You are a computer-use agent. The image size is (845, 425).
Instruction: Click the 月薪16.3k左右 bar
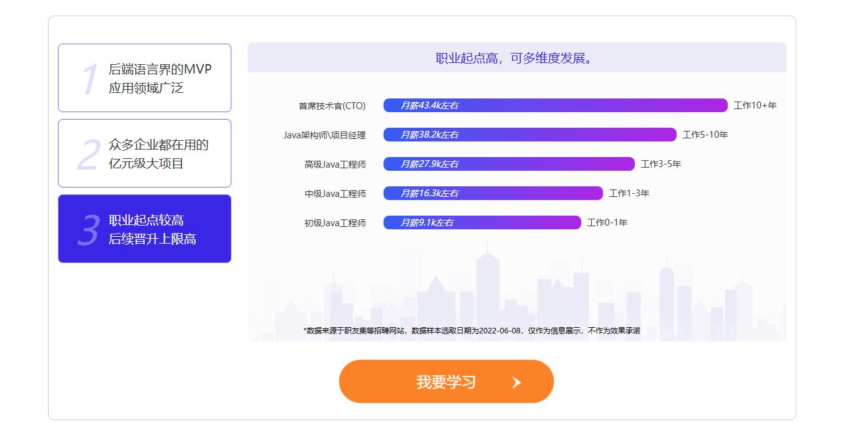(493, 193)
